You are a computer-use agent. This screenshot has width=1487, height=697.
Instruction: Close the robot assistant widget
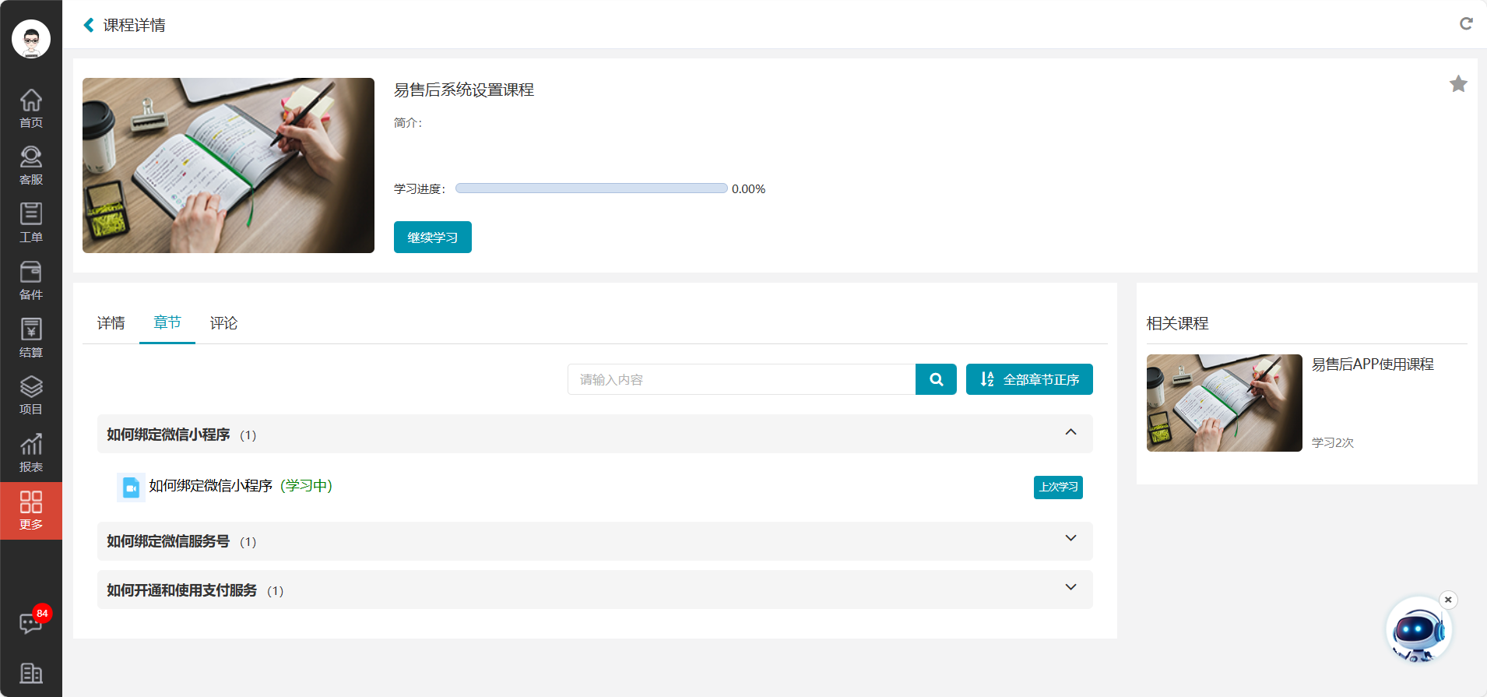pos(1448,600)
